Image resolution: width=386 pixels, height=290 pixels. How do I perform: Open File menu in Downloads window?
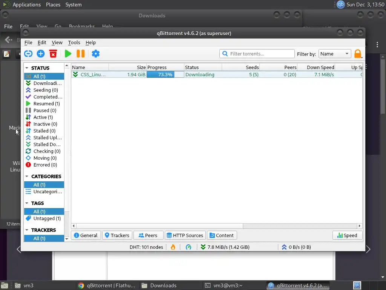coord(8,26)
